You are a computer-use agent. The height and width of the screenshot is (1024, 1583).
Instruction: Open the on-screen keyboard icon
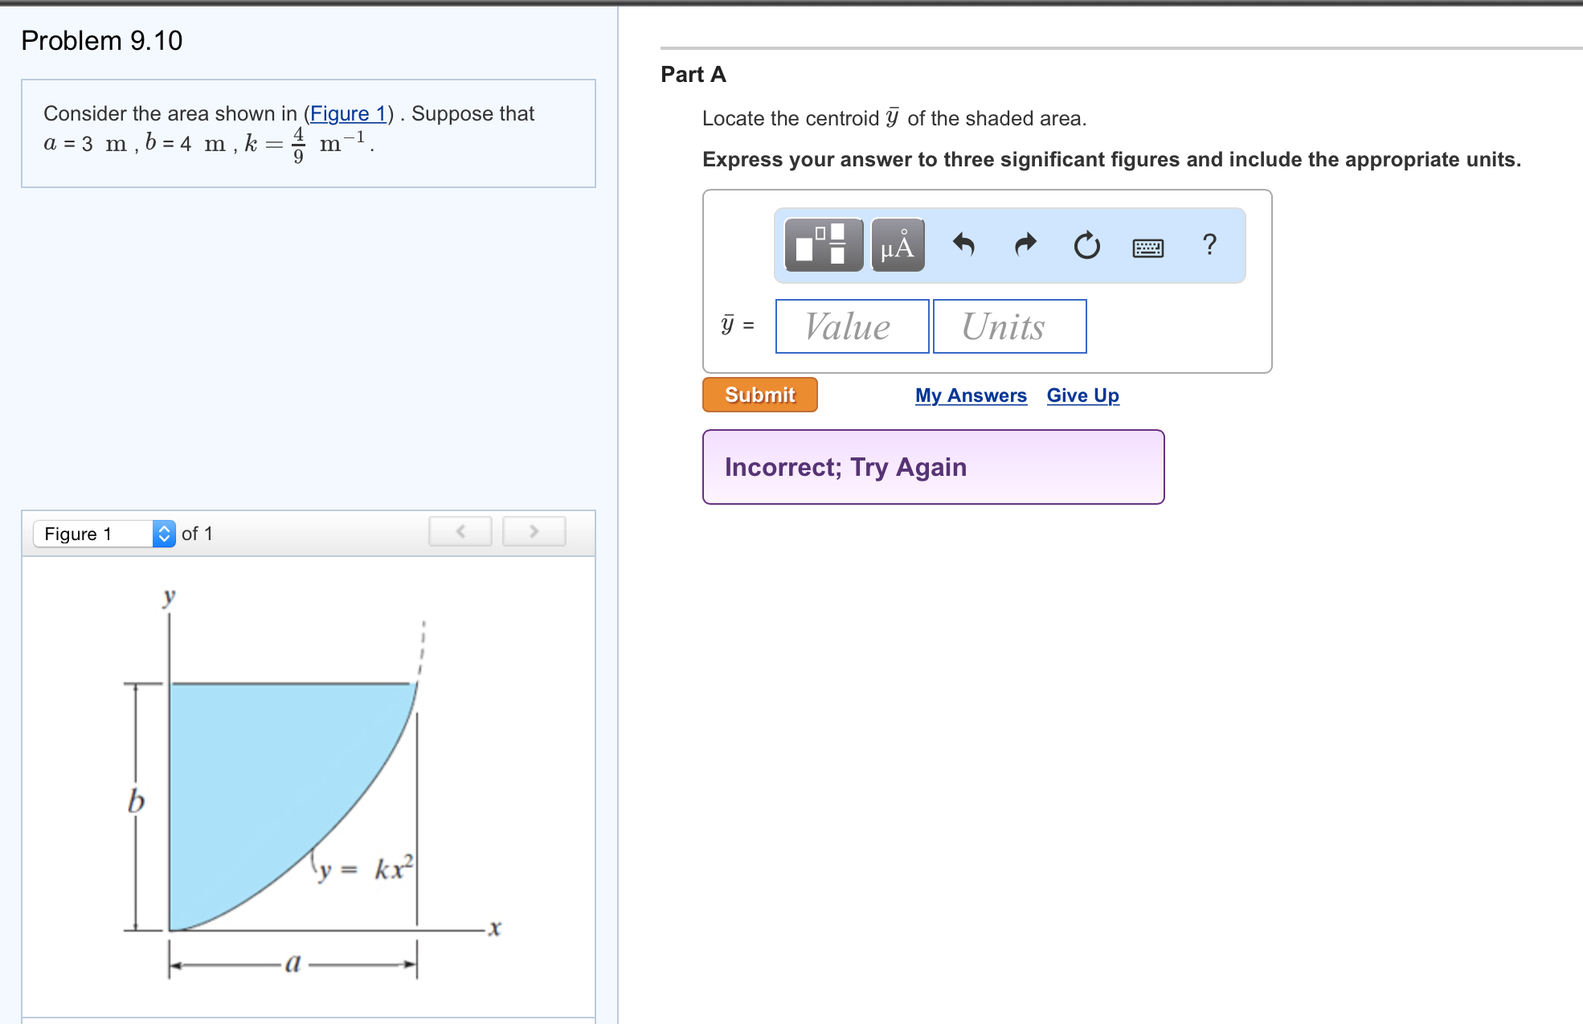1147,248
